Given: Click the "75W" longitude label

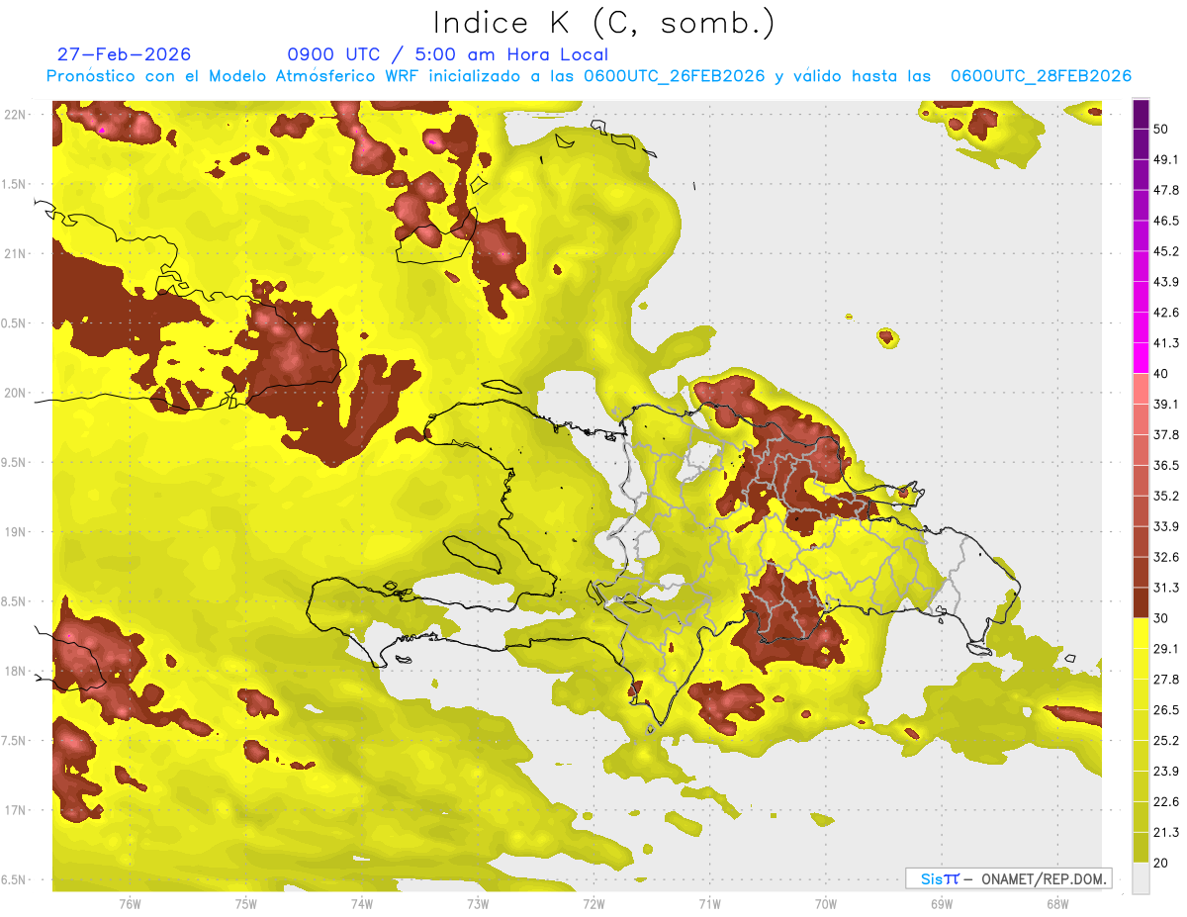Looking at the screenshot, I should click(x=246, y=903).
